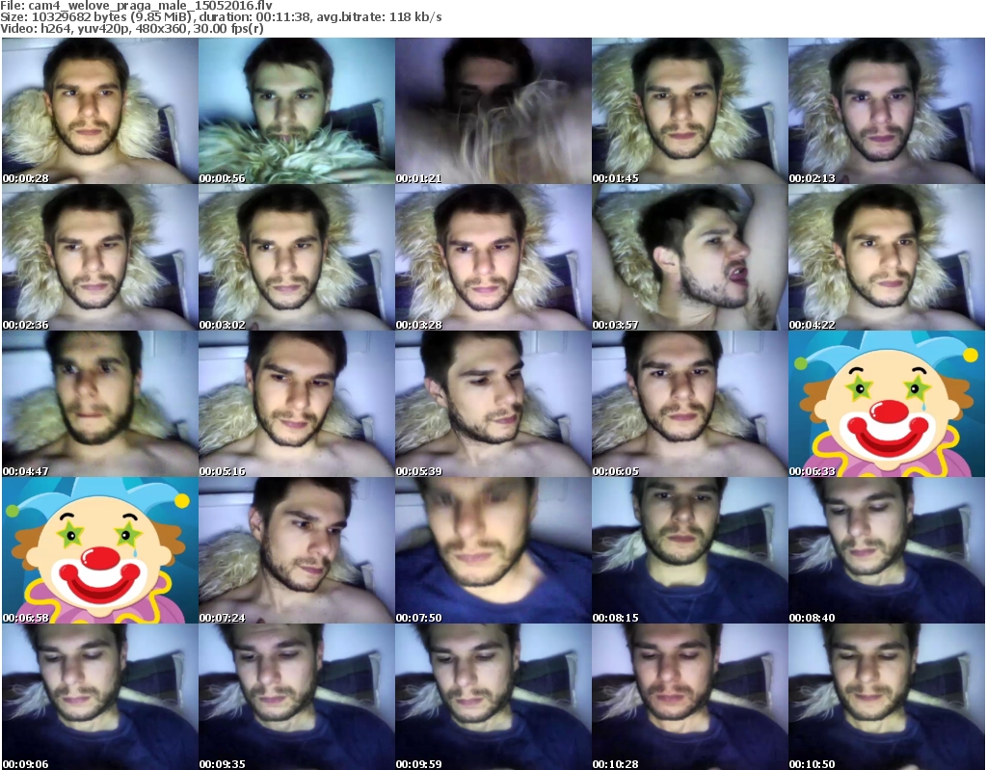
Task: Click the frame at 00:06:05
Action: (690, 404)
